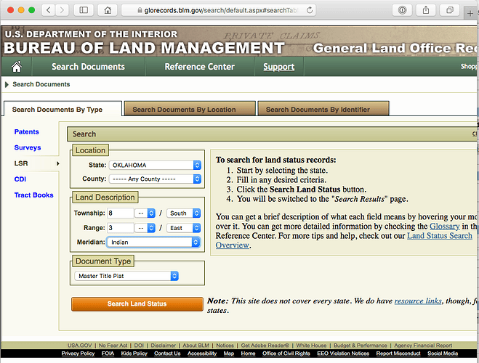479x363 pixels.
Task: Open the Document Type dropdown
Action: (126, 276)
